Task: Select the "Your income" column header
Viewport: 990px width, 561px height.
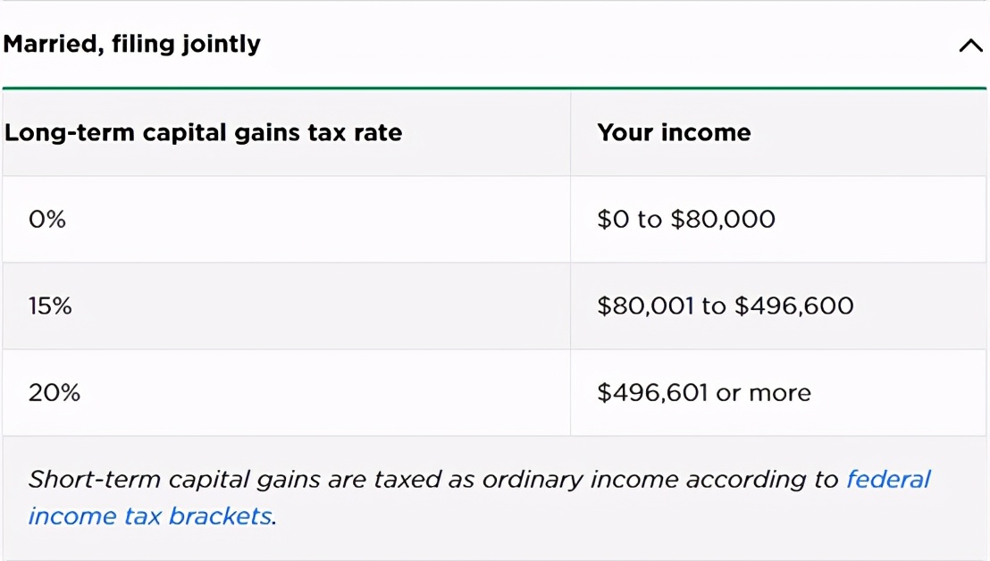Action: (x=674, y=132)
